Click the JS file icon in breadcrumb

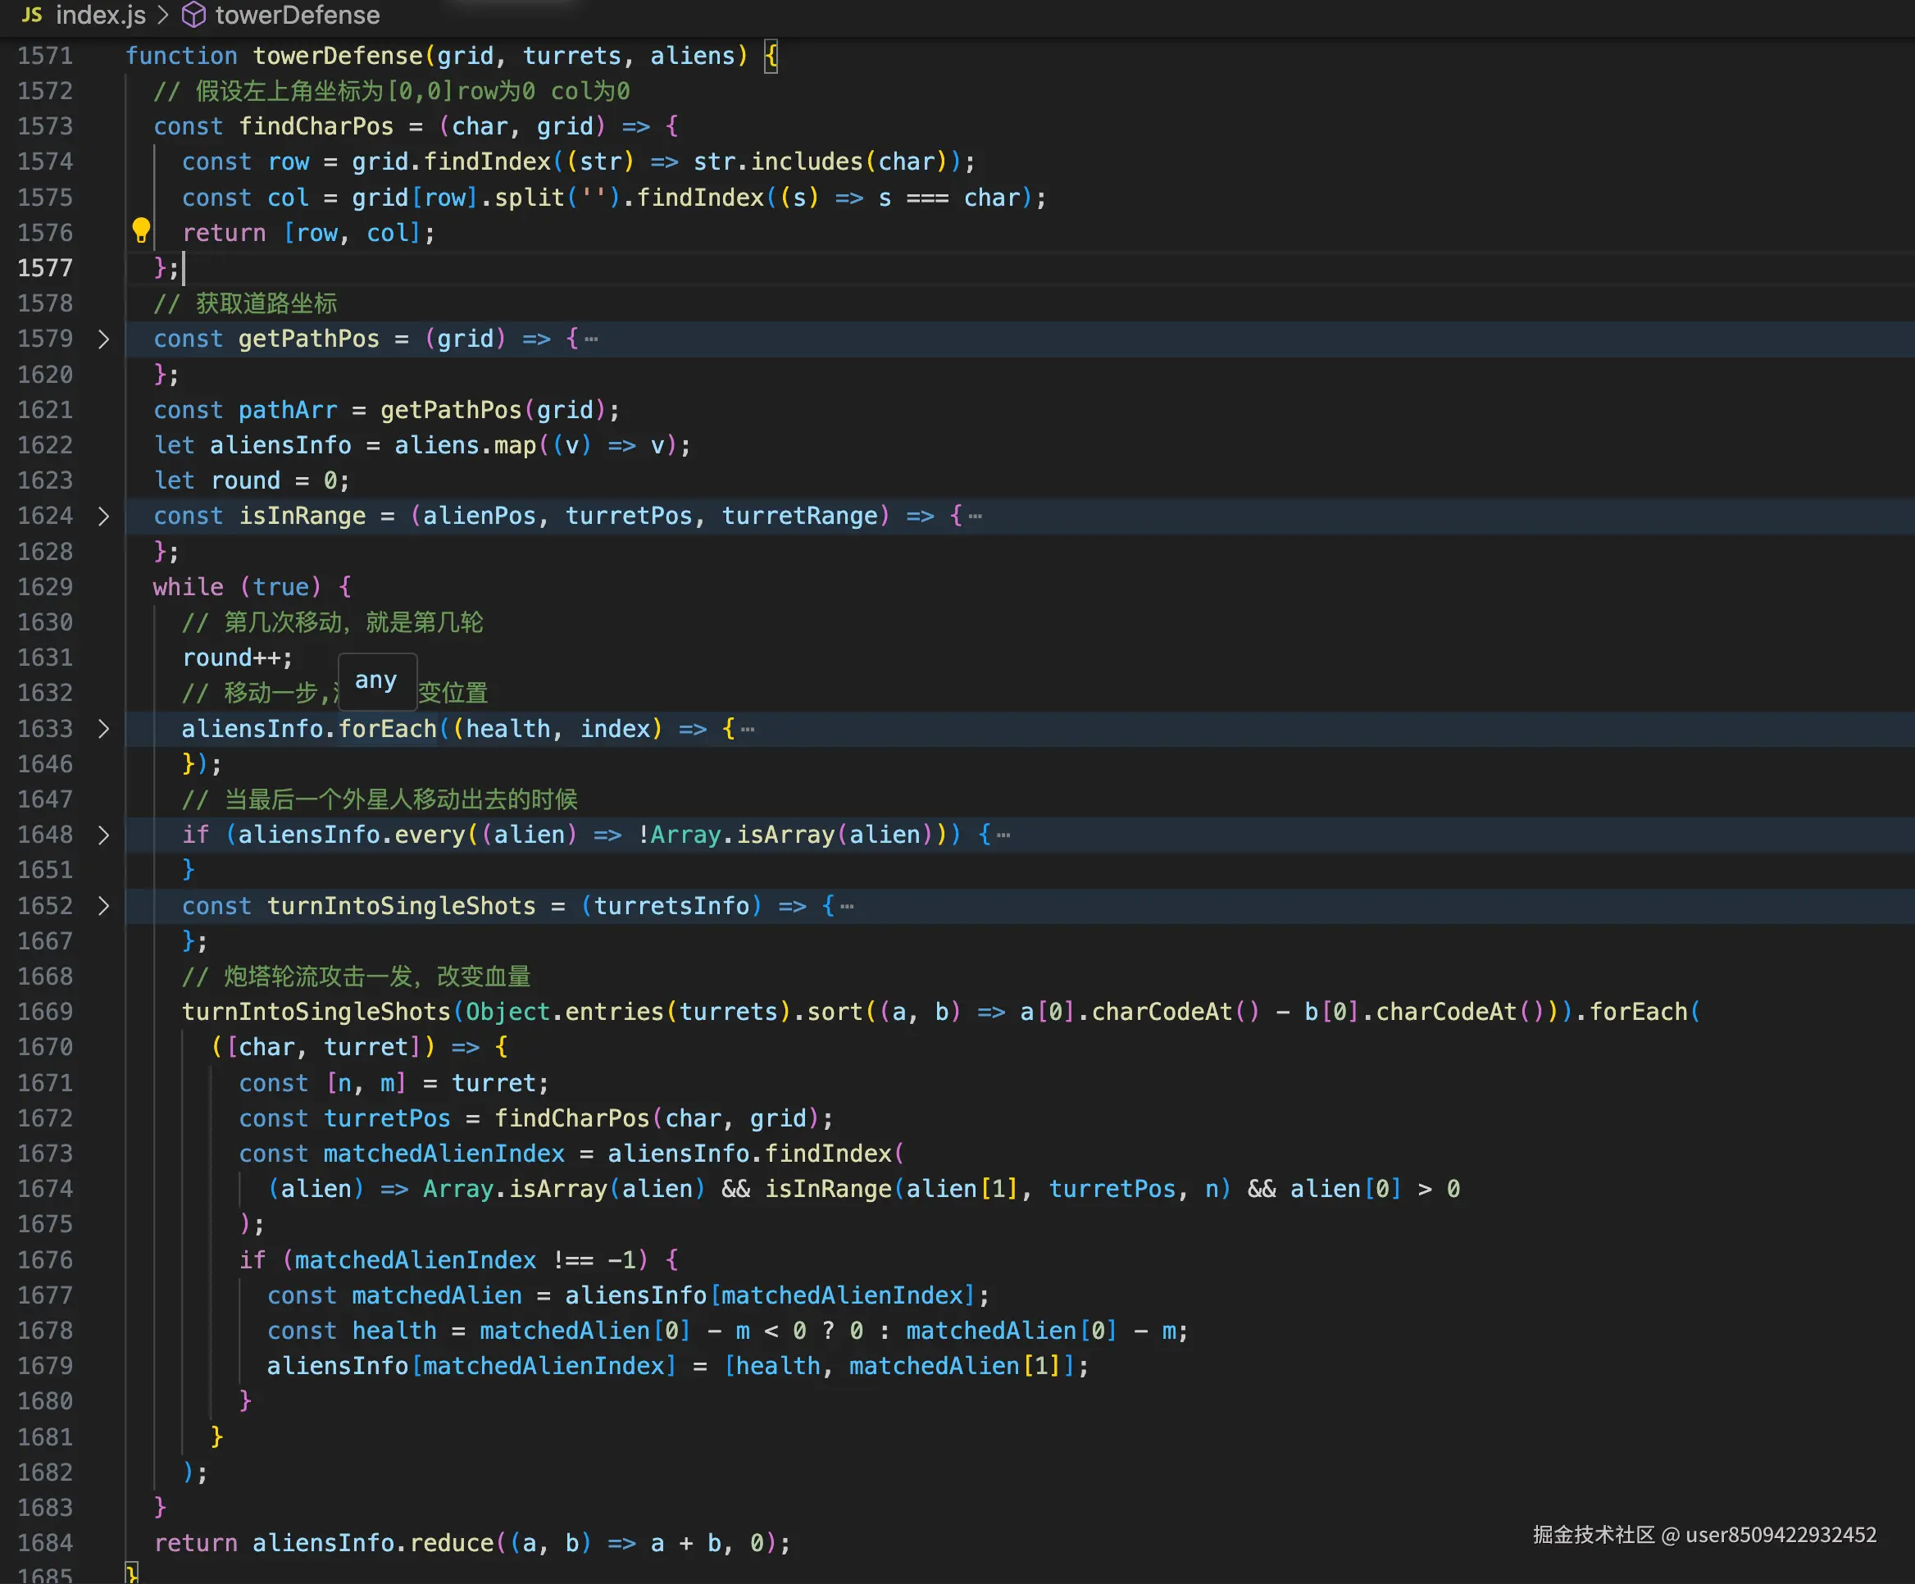[32, 15]
